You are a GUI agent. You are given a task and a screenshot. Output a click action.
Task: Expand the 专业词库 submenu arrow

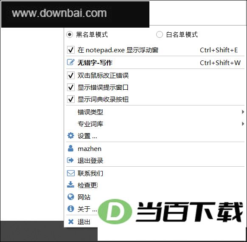[243, 124]
